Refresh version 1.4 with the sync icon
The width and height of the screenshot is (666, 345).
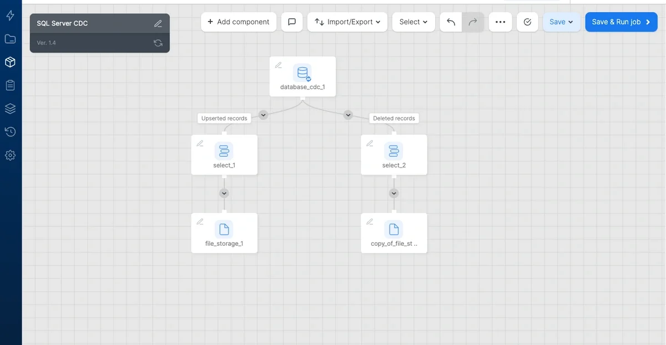coord(158,42)
